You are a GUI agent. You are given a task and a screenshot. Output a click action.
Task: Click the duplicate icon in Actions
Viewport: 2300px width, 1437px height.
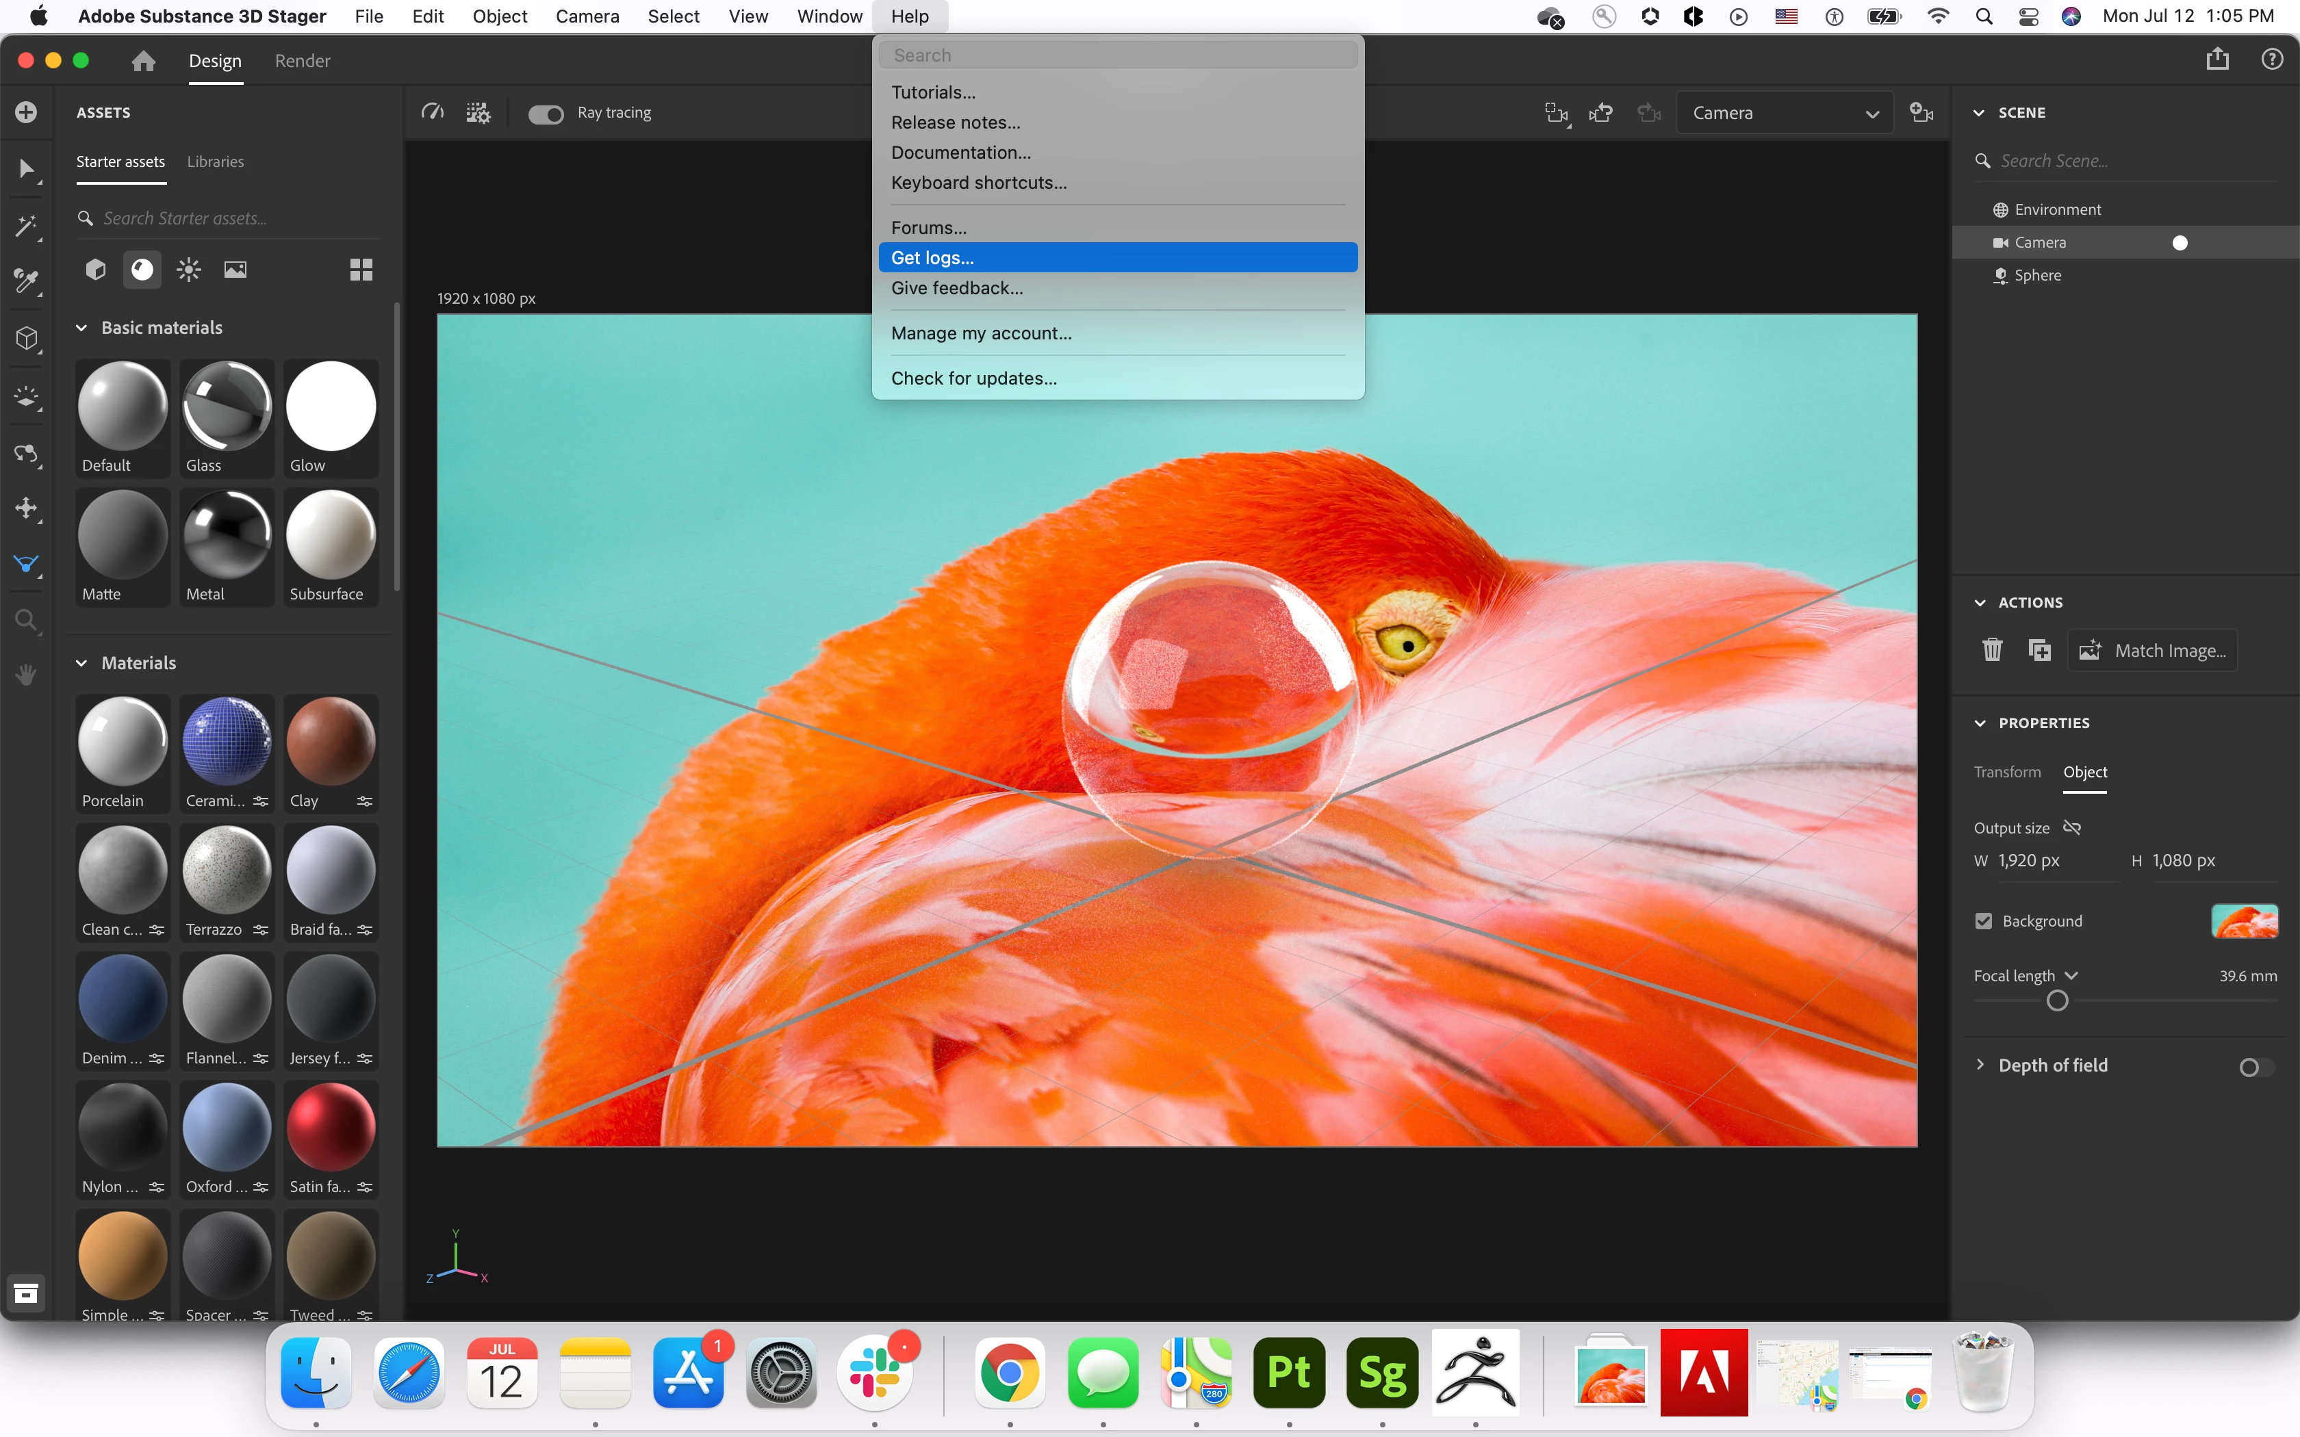(x=2040, y=650)
